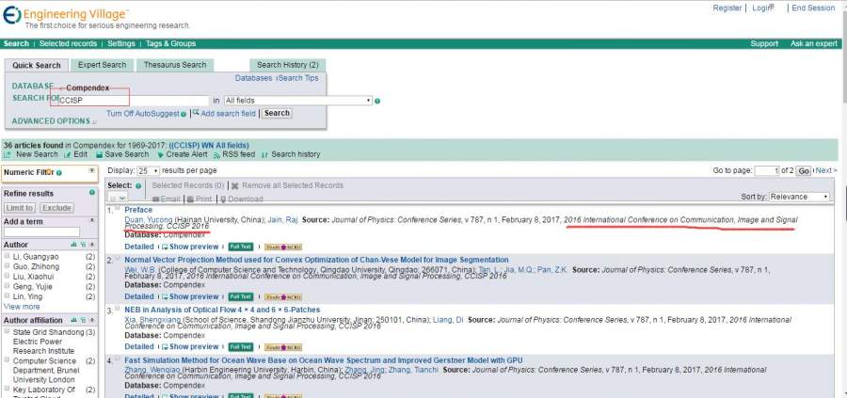This screenshot has height=398, width=847.
Task: Open Selected records menu
Action: tap(68, 43)
